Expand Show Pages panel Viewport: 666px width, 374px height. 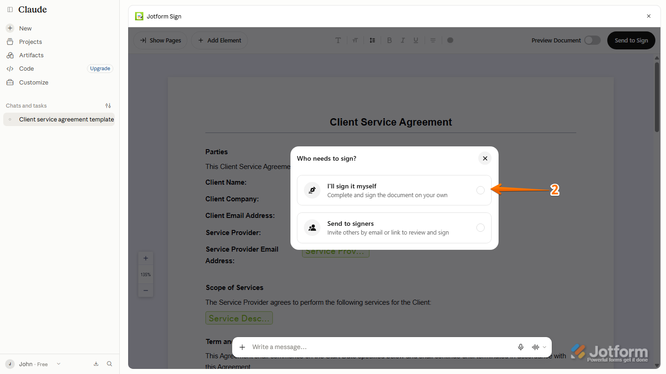(160, 40)
